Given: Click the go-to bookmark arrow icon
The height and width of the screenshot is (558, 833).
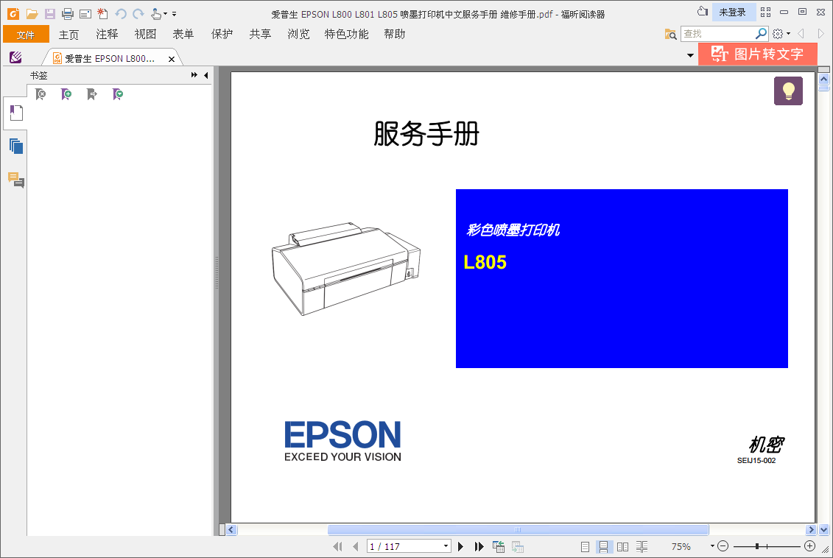Looking at the screenshot, I should click(x=92, y=94).
